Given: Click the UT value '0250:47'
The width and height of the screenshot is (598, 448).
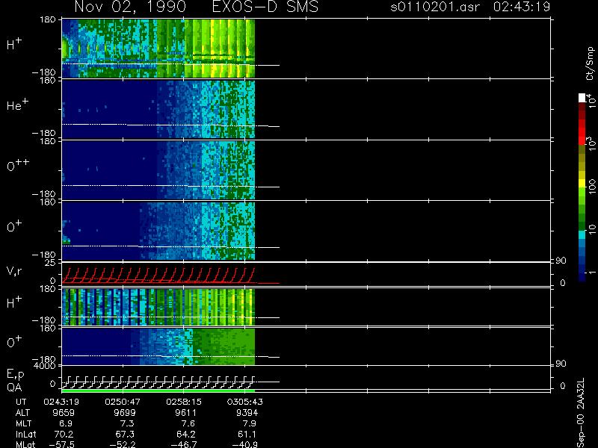Looking at the screenshot, I should [123, 402].
